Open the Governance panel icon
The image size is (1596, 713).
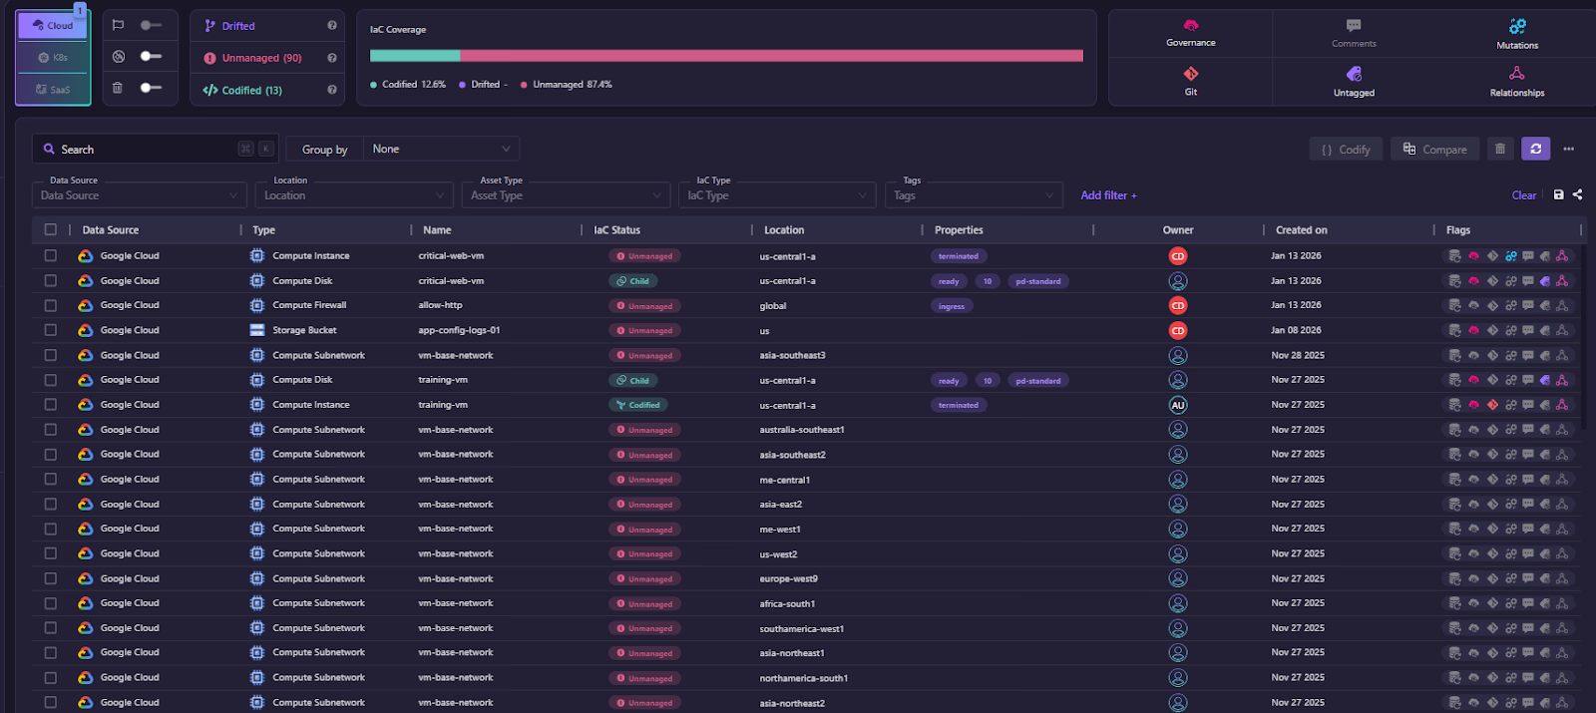(x=1190, y=26)
